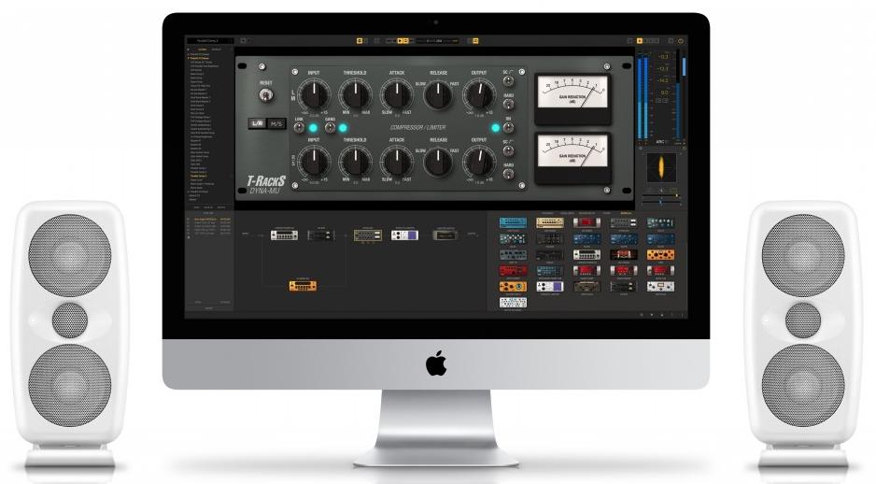The image size is (876, 484).
Task: Click the upper channel THRESHOLD knob
Action: (355, 94)
